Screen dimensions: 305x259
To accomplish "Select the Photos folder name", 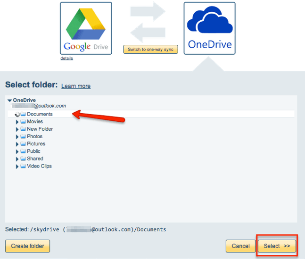I will click(x=34, y=136).
